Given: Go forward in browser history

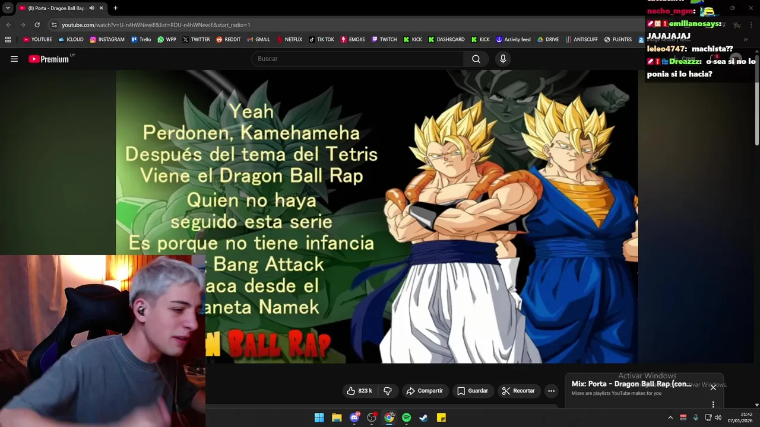Looking at the screenshot, I should [23, 25].
